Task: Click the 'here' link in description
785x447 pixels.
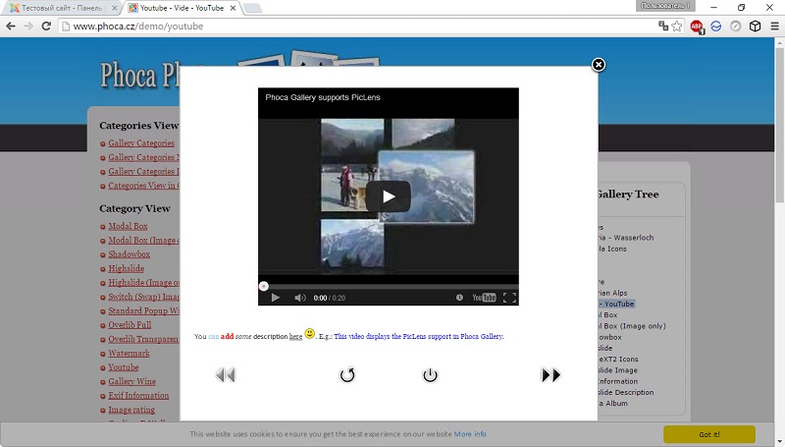Action: click(x=296, y=336)
